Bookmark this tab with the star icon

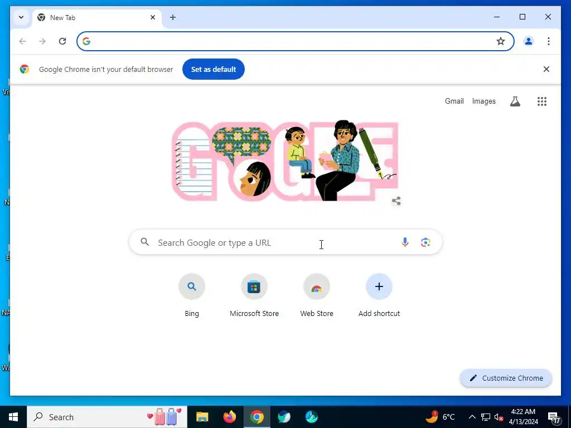pos(501,41)
